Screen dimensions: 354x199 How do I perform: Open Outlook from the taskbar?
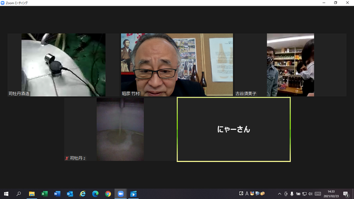tap(70, 194)
